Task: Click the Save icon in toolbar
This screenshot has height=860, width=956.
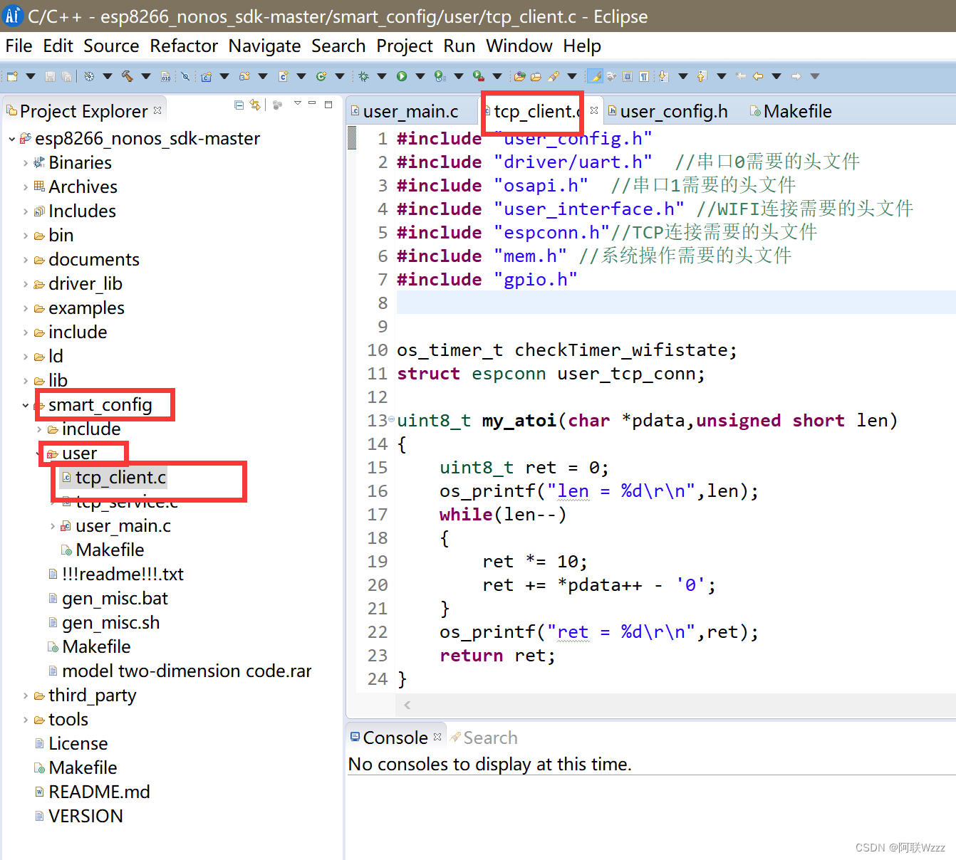Action: 50,76
